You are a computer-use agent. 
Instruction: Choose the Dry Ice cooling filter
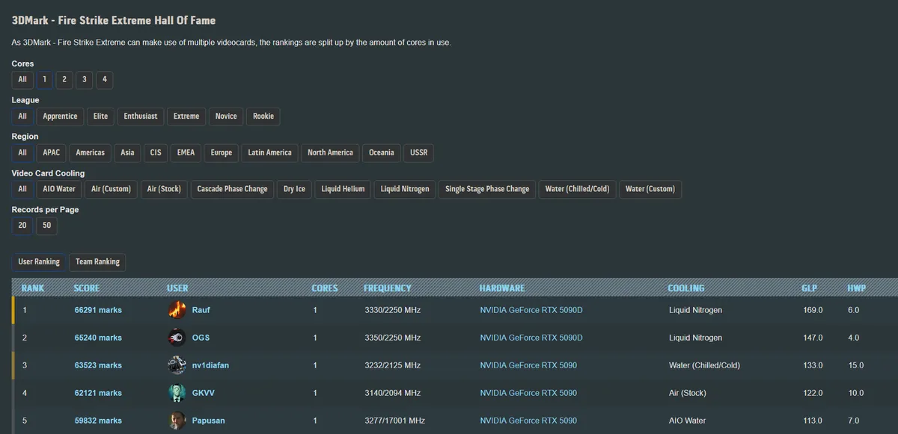coord(294,189)
